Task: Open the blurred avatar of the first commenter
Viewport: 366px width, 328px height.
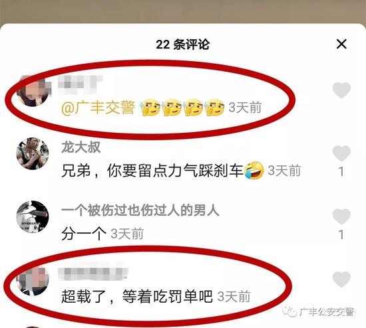Action: pos(33,92)
